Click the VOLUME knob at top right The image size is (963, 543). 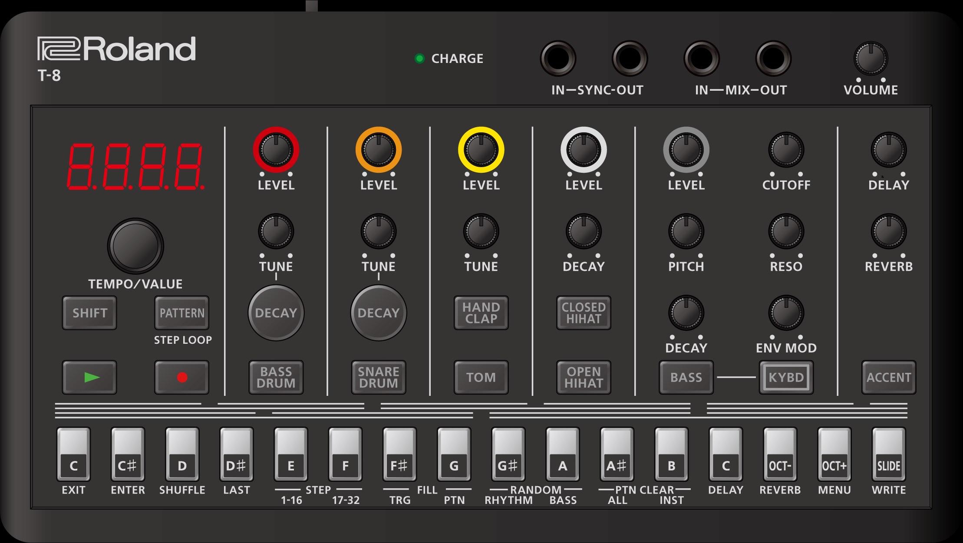click(871, 59)
